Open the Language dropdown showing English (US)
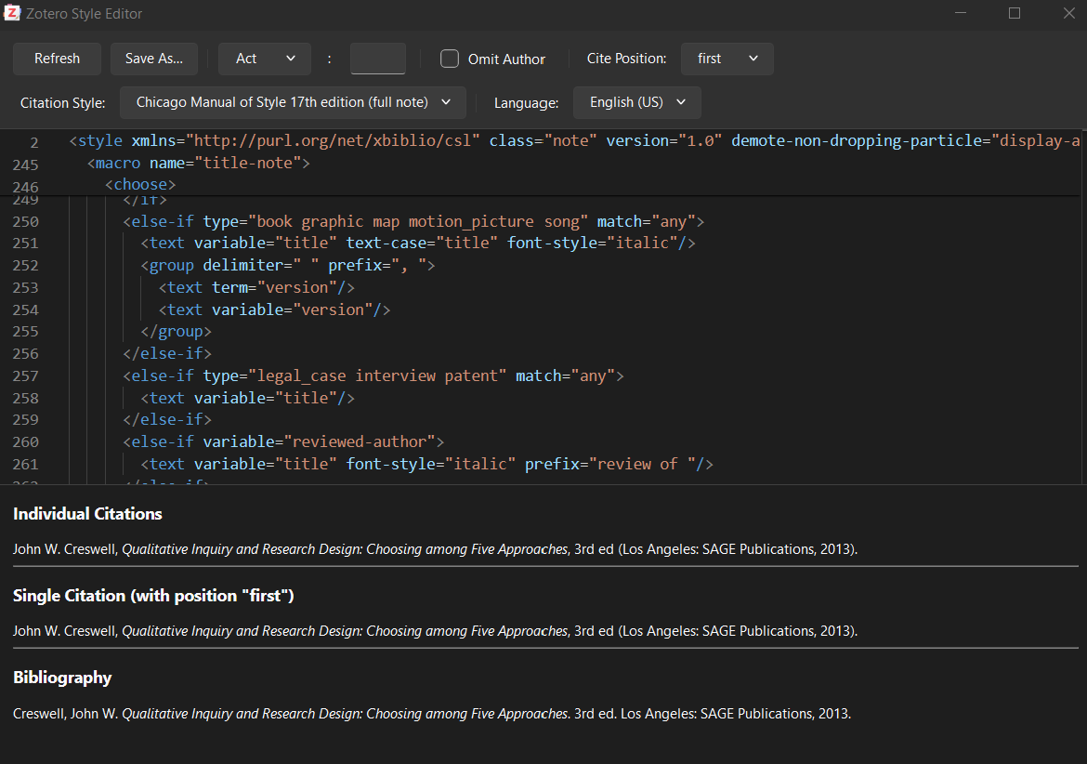The width and height of the screenshot is (1087, 764). [636, 102]
